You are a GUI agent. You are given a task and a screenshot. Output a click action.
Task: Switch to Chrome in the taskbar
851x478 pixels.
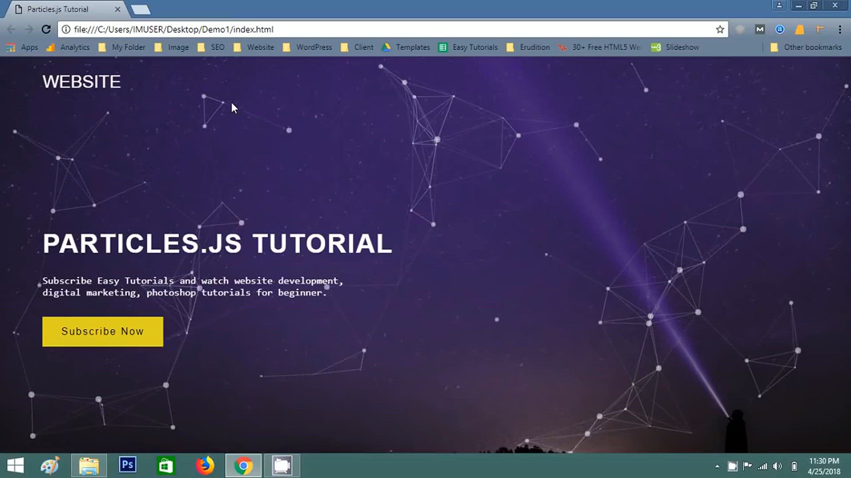click(x=243, y=466)
